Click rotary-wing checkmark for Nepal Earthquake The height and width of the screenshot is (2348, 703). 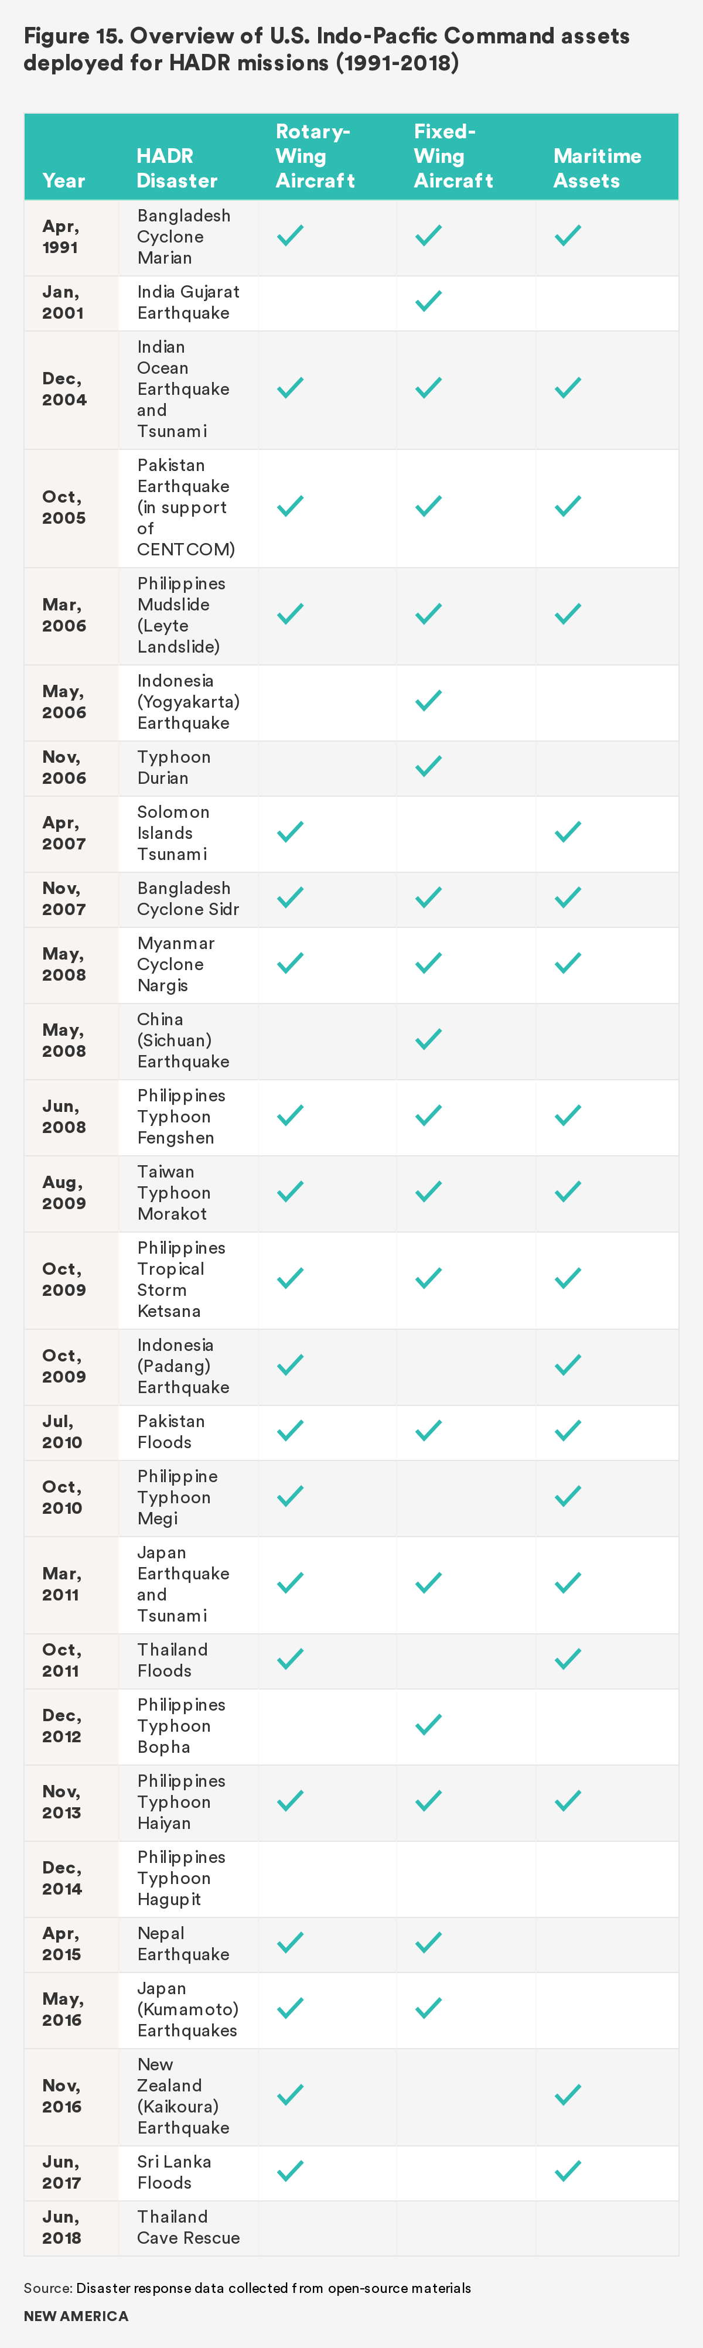[x=290, y=1943]
